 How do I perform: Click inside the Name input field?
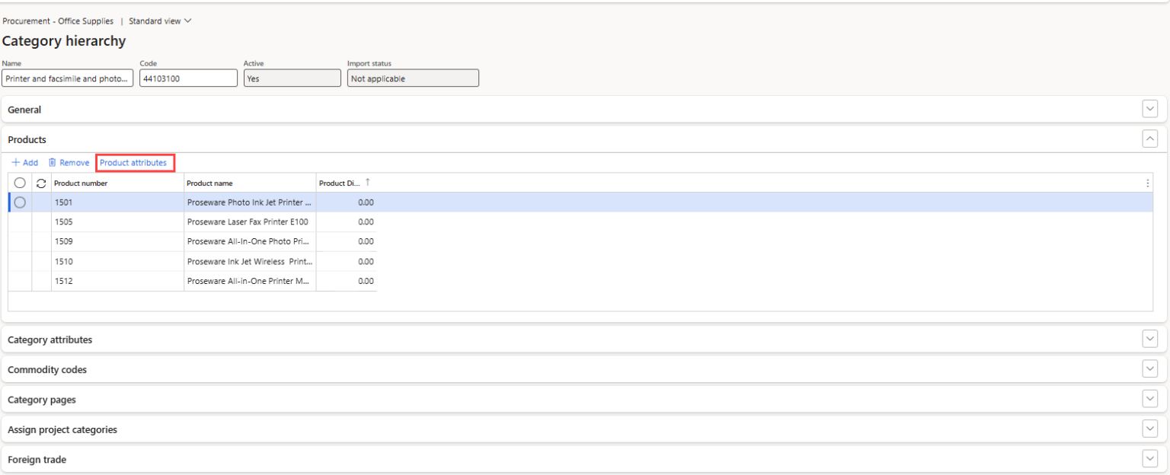click(67, 78)
